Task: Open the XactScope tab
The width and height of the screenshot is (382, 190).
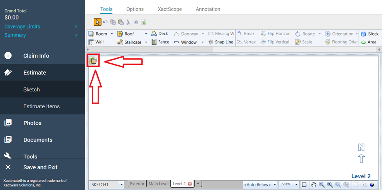Action: pos(170,9)
